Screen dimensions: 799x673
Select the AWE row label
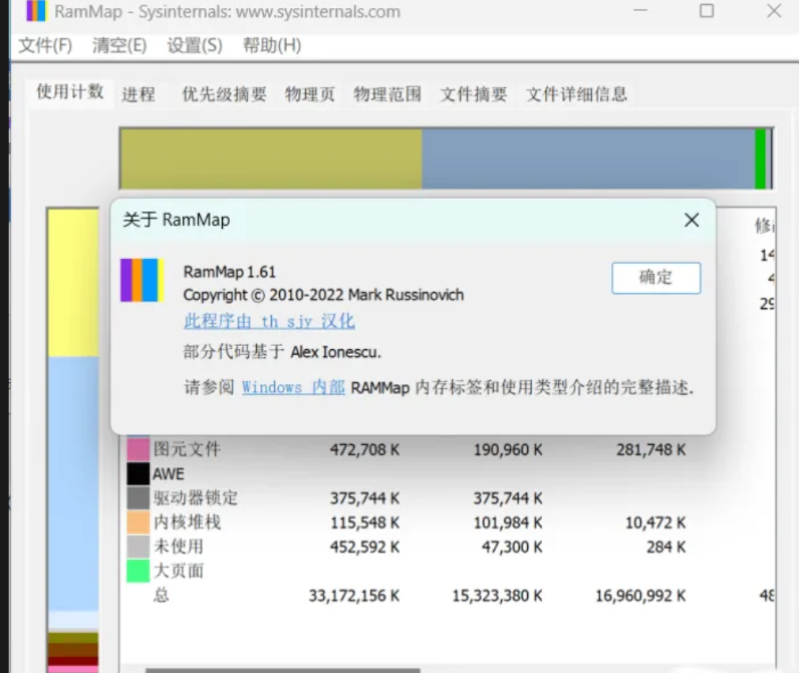(168, 474)
